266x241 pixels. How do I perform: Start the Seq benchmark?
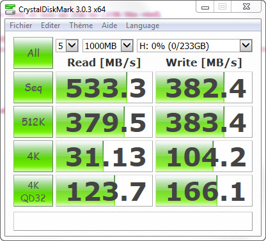pyautogui.click(x=33, y=87)
